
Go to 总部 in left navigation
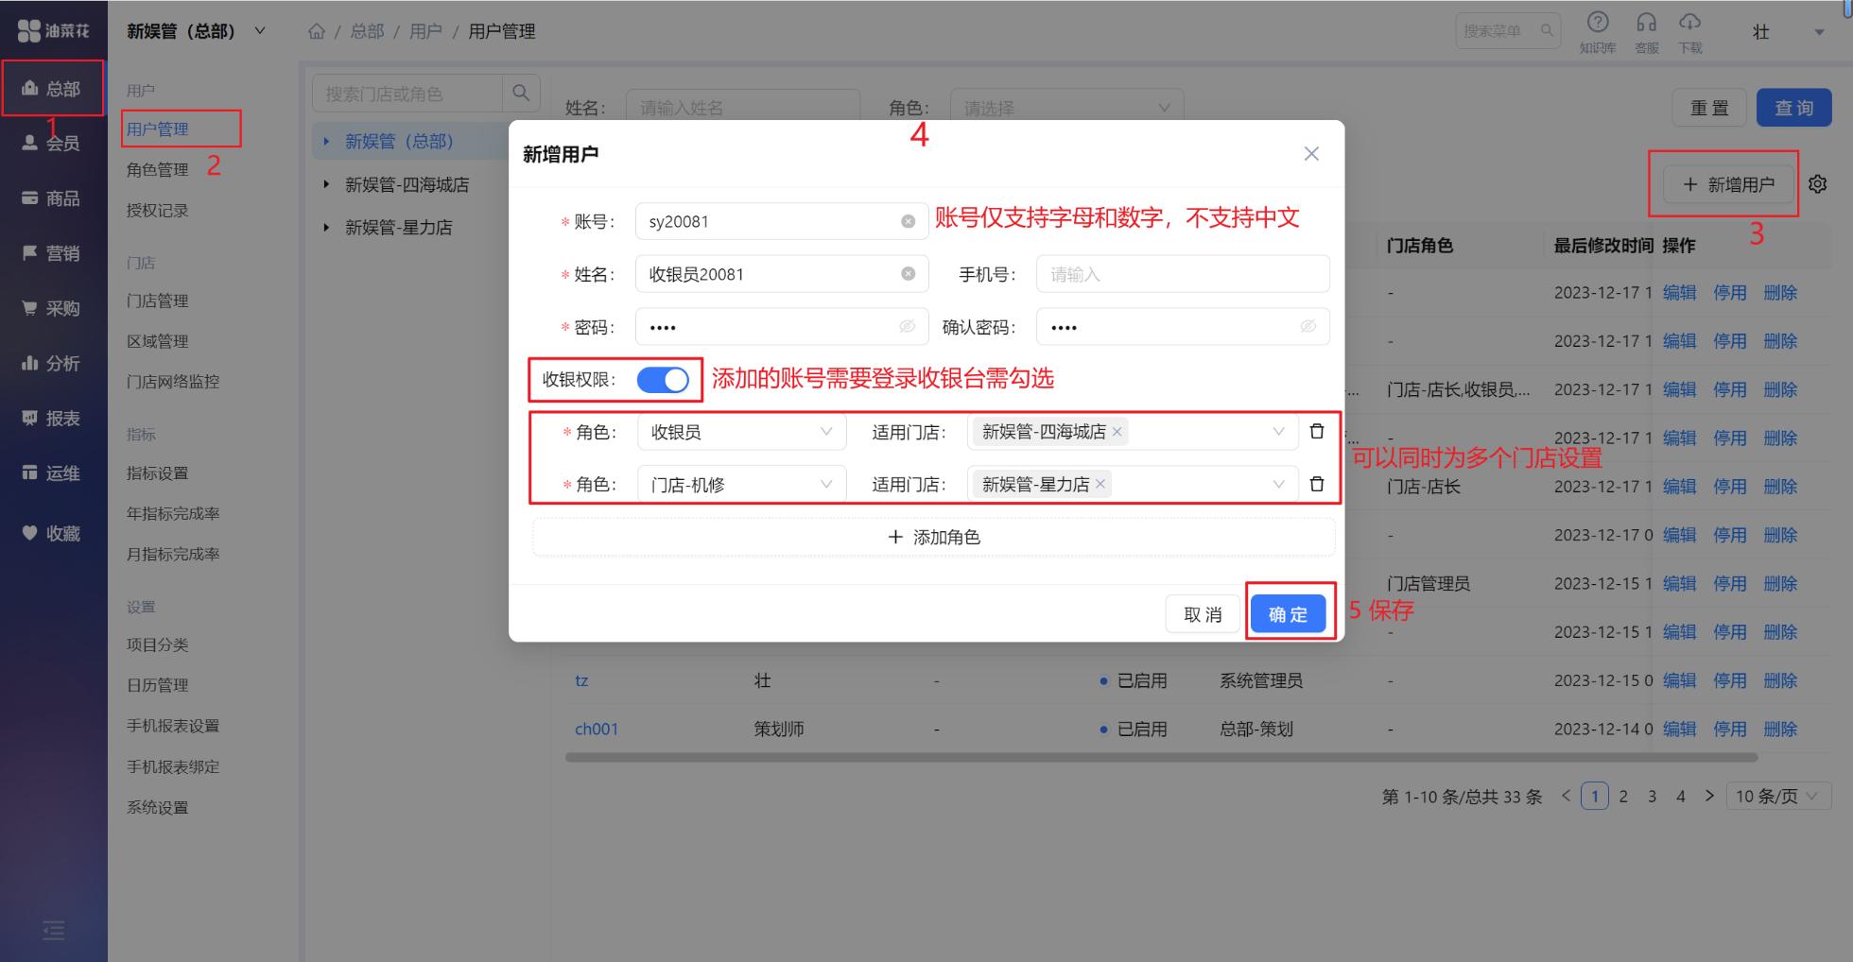[x=53, y=88]
